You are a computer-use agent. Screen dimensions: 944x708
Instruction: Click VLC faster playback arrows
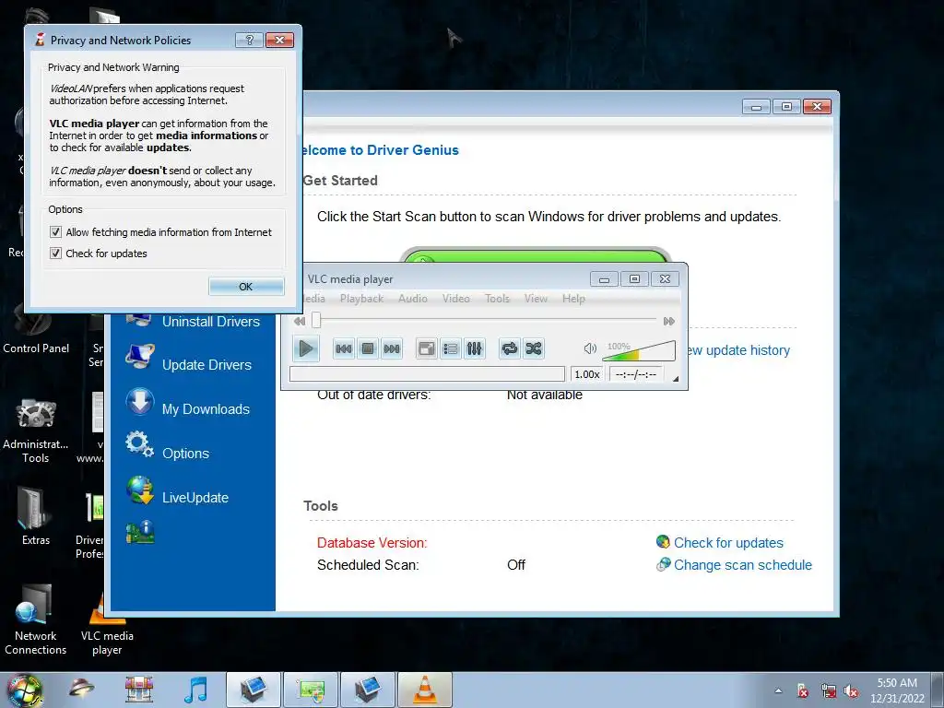[669, 322]
